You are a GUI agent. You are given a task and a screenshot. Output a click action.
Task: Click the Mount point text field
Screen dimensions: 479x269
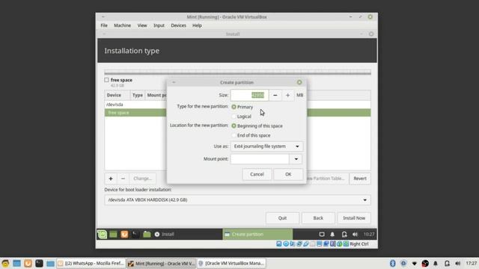tap(260, 159)
